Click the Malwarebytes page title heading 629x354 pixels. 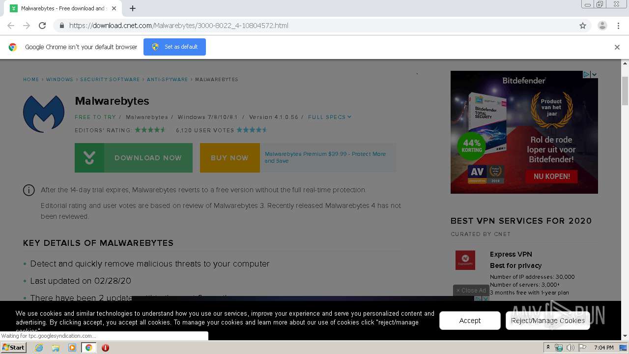(x=112, y=101)
